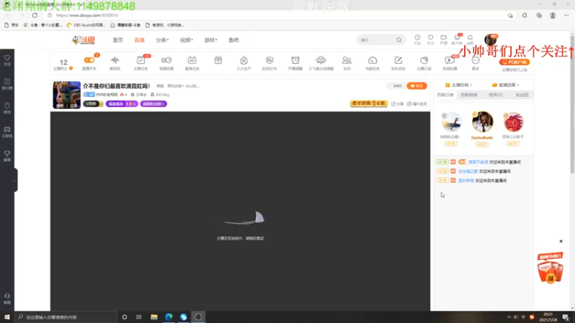This screenshot has width=575, height=323.
Task: Open the notification bell icon
Action: [470, 38]
